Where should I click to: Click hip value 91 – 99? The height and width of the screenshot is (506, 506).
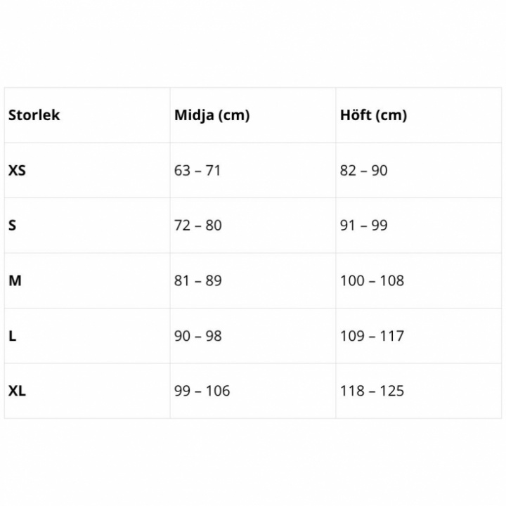point(363,226)
